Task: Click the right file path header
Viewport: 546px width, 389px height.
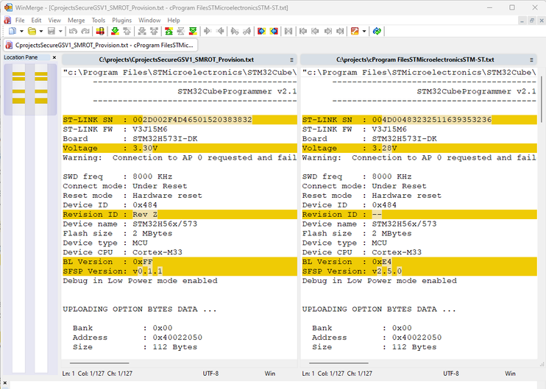Action: (x=415, y=60)
